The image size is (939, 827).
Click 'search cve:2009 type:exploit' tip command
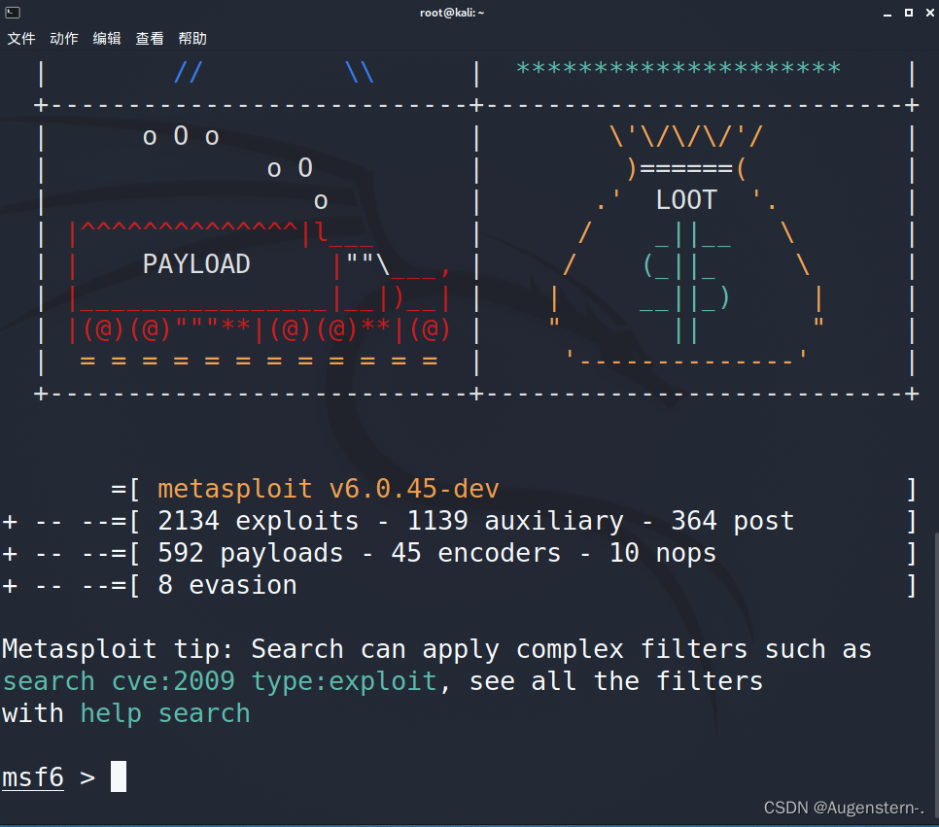(219, 681)
